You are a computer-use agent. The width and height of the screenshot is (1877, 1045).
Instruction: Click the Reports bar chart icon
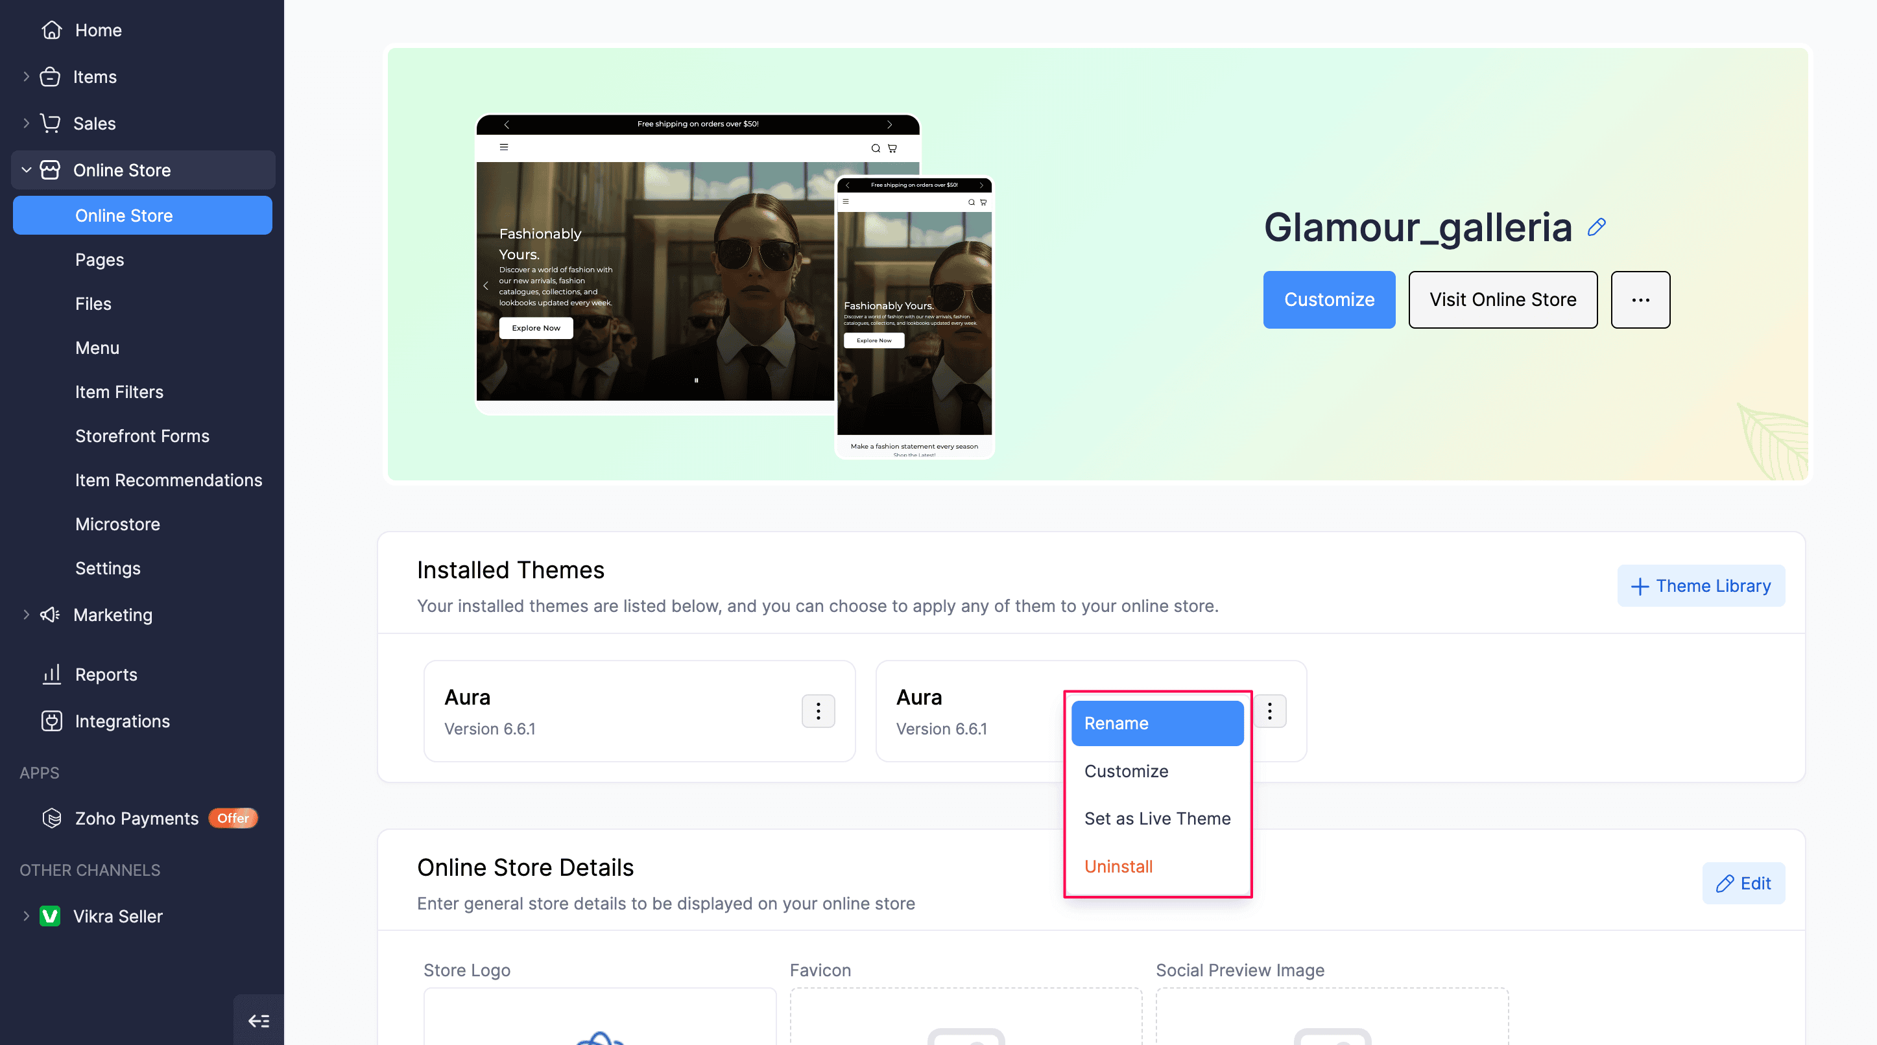tap(52, 674)
